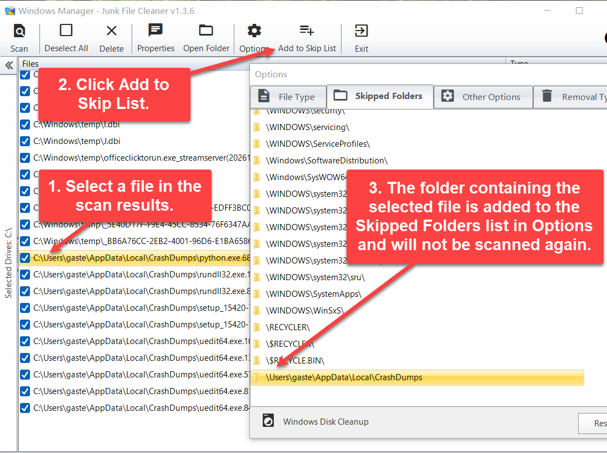Screen dimensions: 607x453
Task: Toggle checkbox for uedit64.exe.84 dump
Action: (x=25, y=408)
